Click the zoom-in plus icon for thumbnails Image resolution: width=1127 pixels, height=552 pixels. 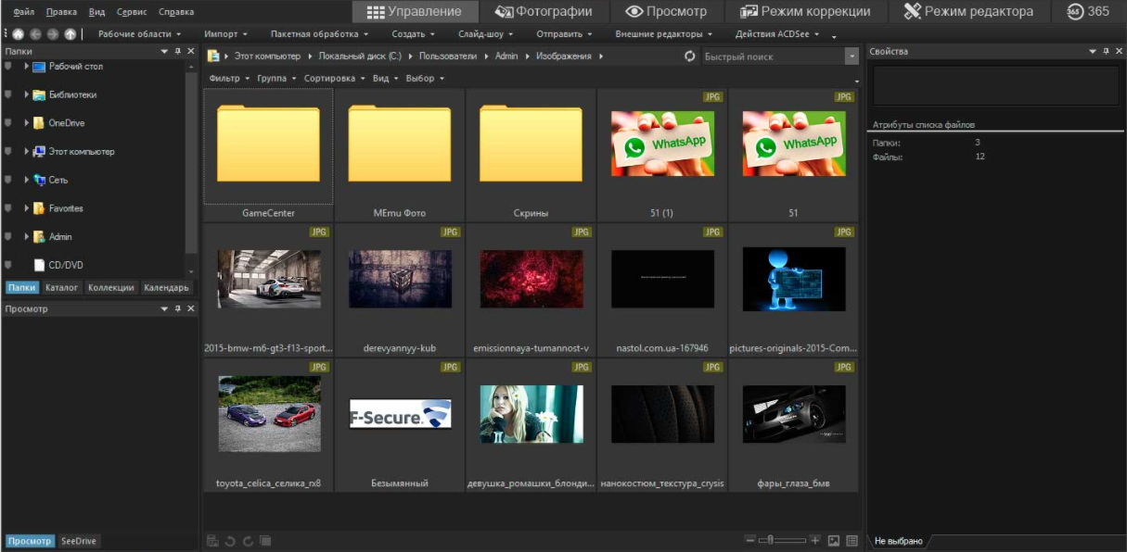point(815,540)
